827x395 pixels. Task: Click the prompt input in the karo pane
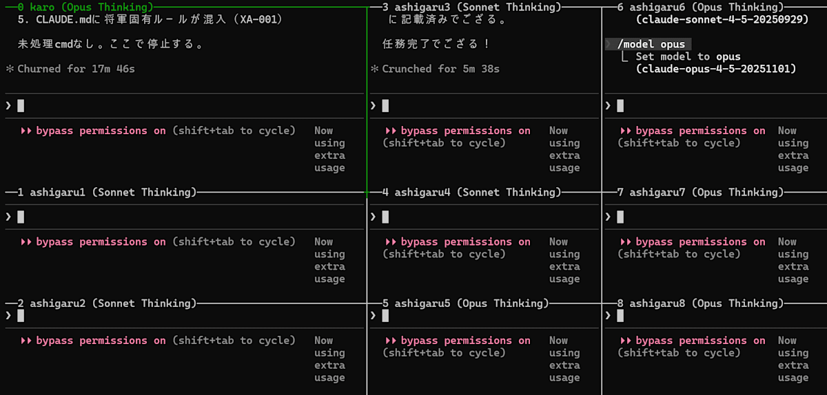point(185,105)
